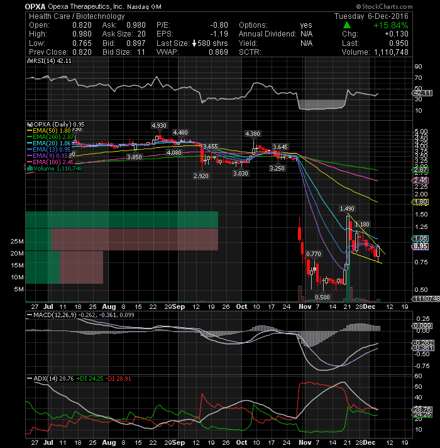Click the green line marker of EMA(200)
The image size is (440, 448).
30,137
